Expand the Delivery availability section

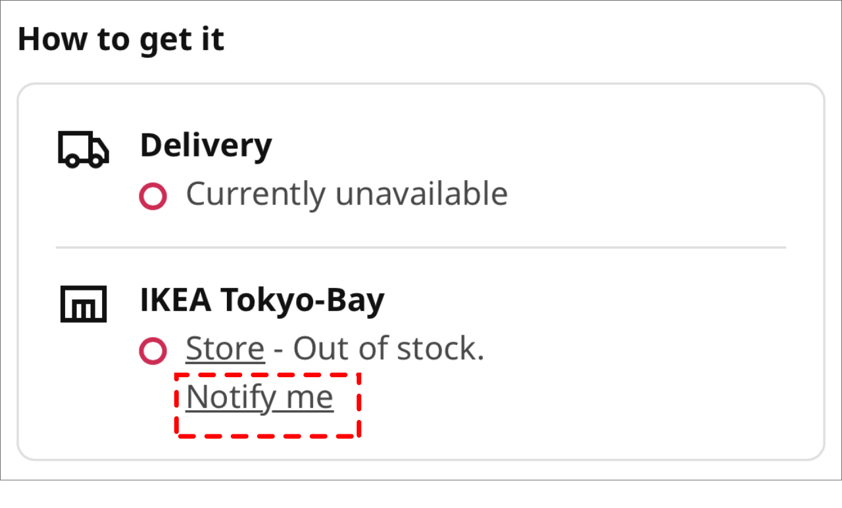(x=205, y=145)
